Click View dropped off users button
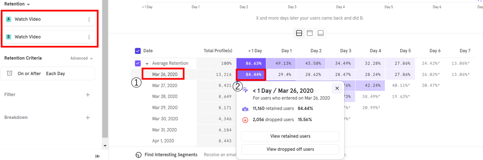483x160 pixels. pyautogui.click(x=290, y=149)
